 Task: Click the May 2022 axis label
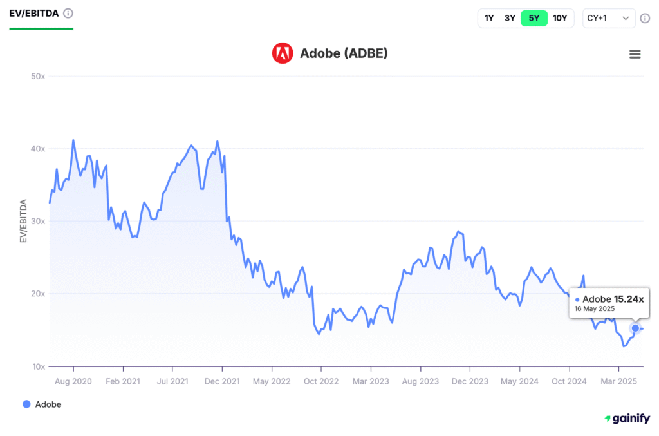coord(272,381)
